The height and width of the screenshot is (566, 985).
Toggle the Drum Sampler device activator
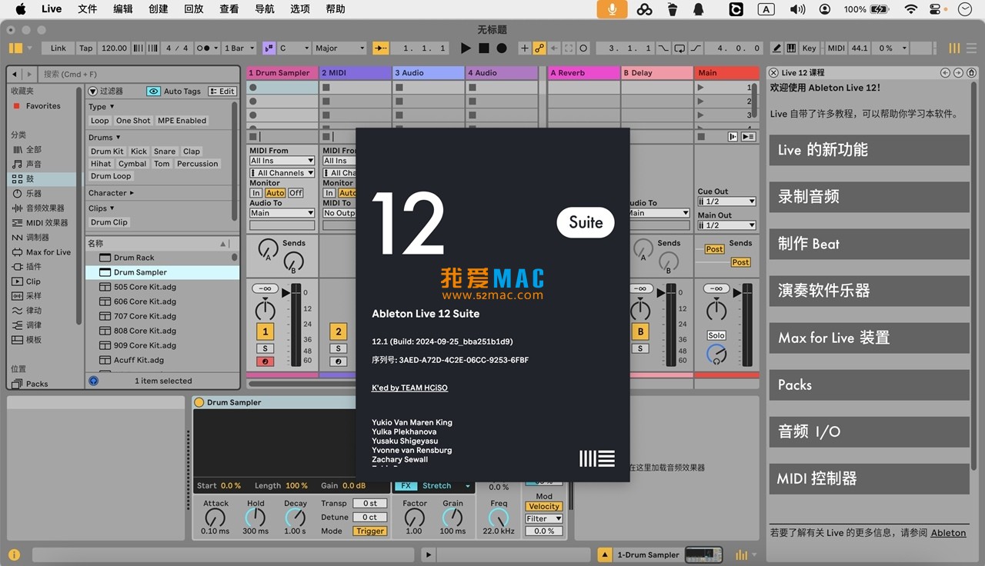[x=199, y=402]
